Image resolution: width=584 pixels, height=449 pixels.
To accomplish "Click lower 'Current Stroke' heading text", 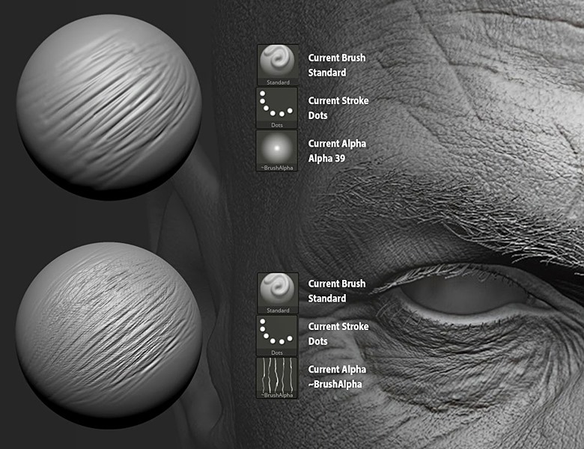I will [x=338, y=326].
